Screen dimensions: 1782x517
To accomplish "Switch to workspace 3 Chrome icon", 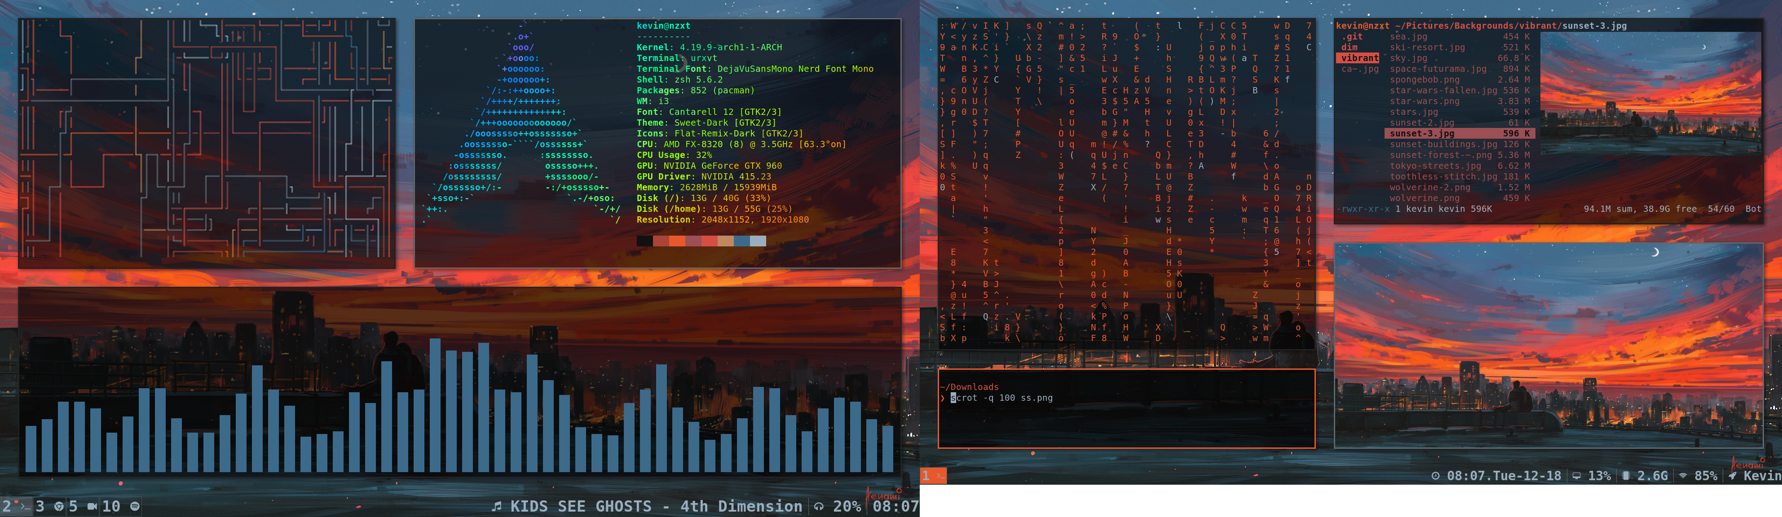I will point(59,507).
